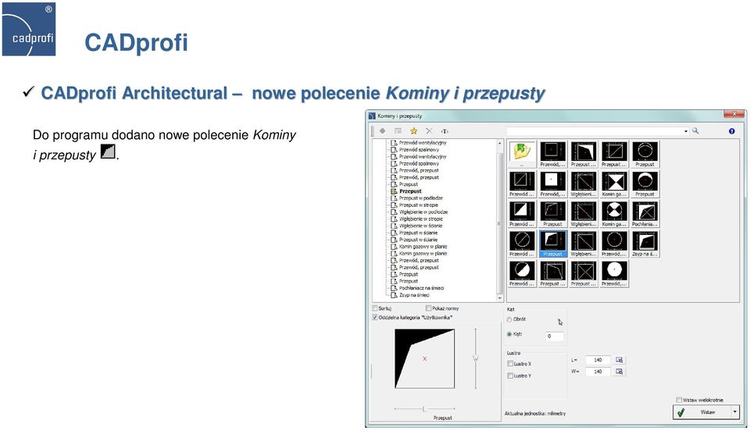
Task: Click the dialog title bar app icon
Action: [x=372, y=116]
